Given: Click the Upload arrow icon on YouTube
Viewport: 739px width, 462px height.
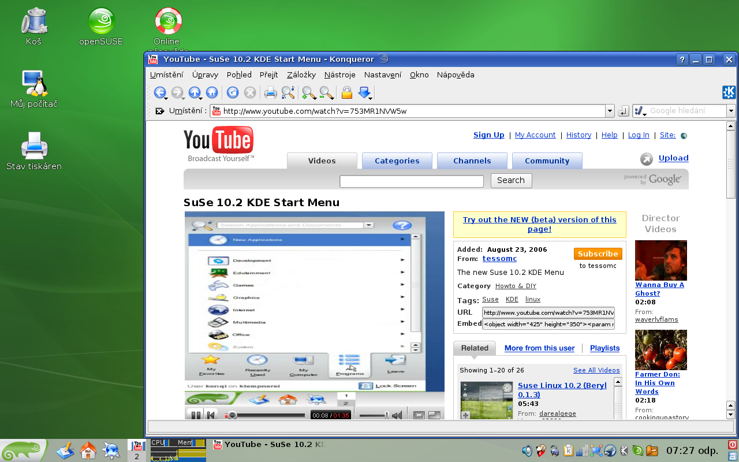Looking at the screenshot, I should pyautogui.click(x=647, y=159).
